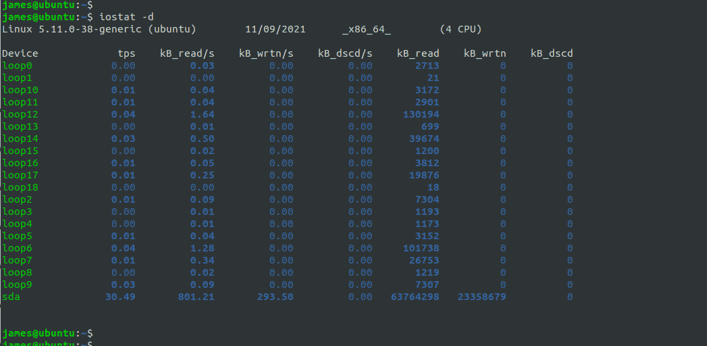
Task: Select device name 'loop15'
Action: [20, 151]
